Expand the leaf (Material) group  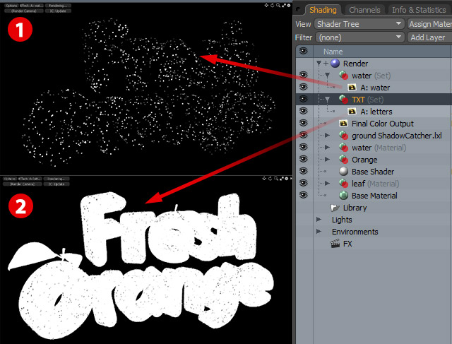click(327, 184)
